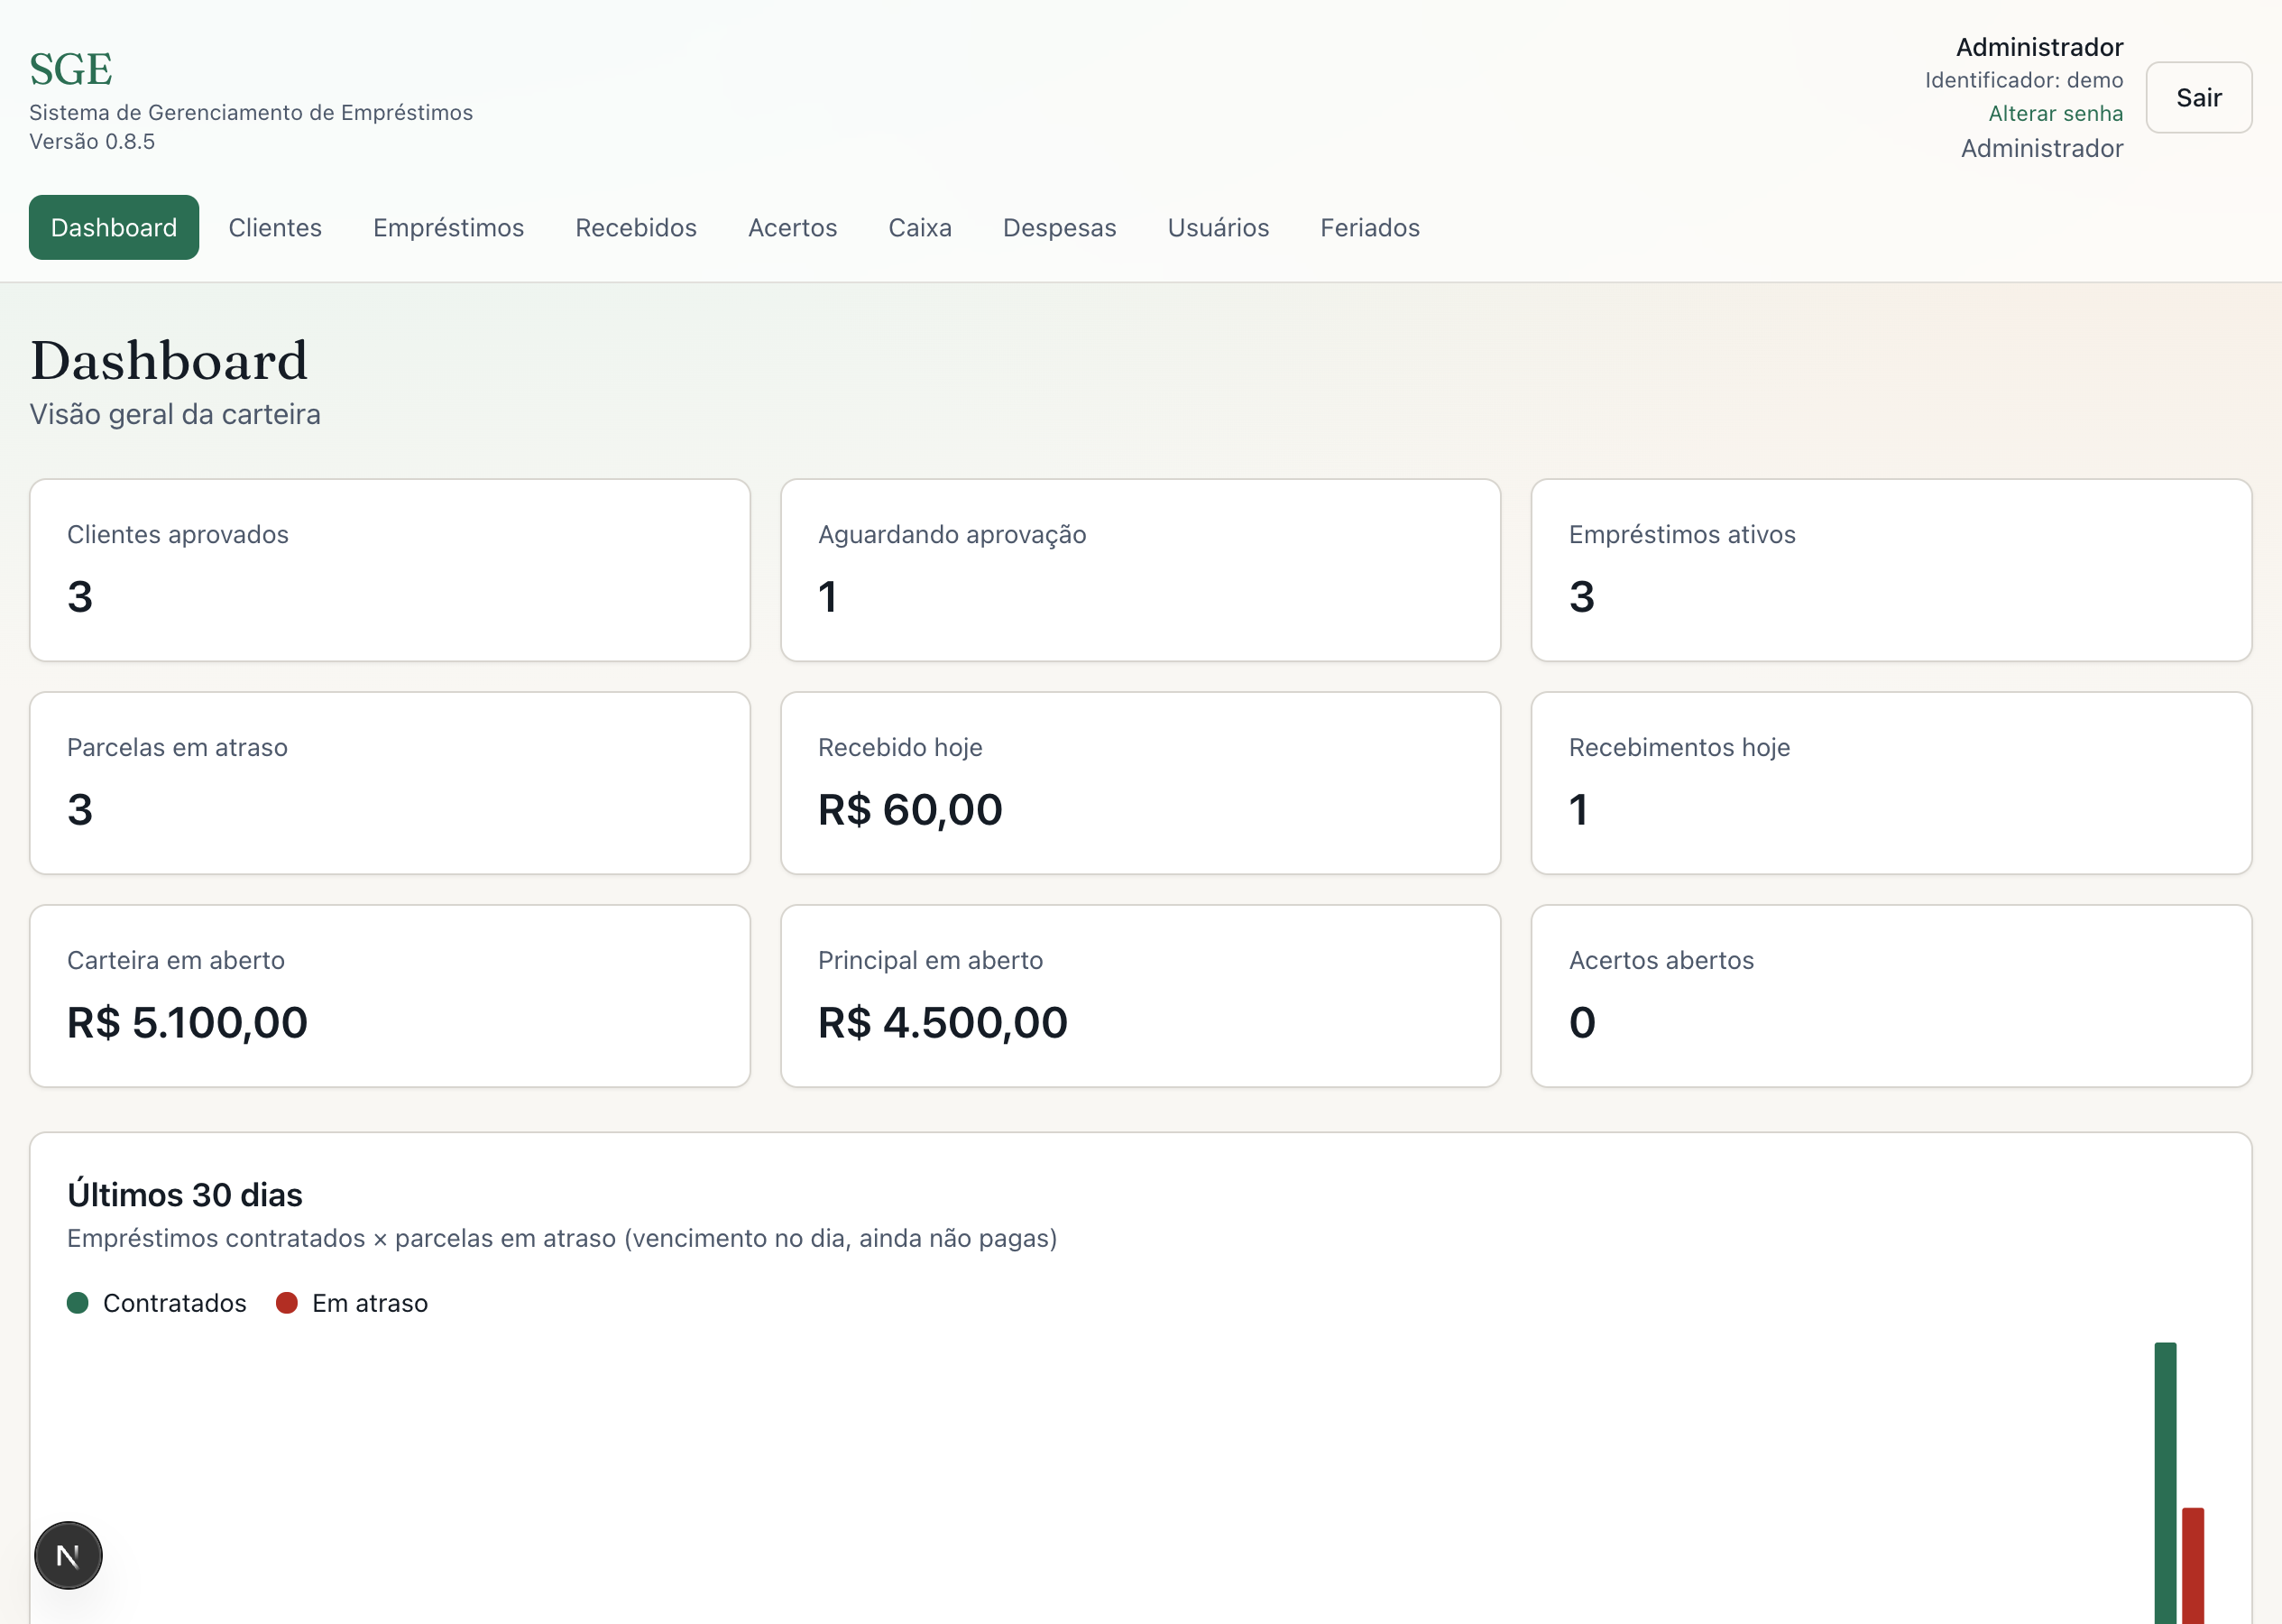Click the Recebido hoje R$ 60,00 value
The image size is (2282, 1624).
[x=909, y=809]
